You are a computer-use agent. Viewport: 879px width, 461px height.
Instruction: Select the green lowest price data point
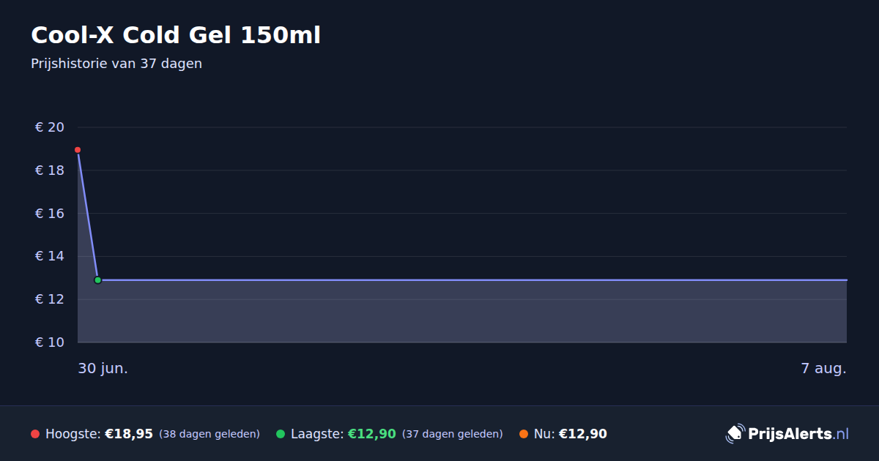coord(97,280)
